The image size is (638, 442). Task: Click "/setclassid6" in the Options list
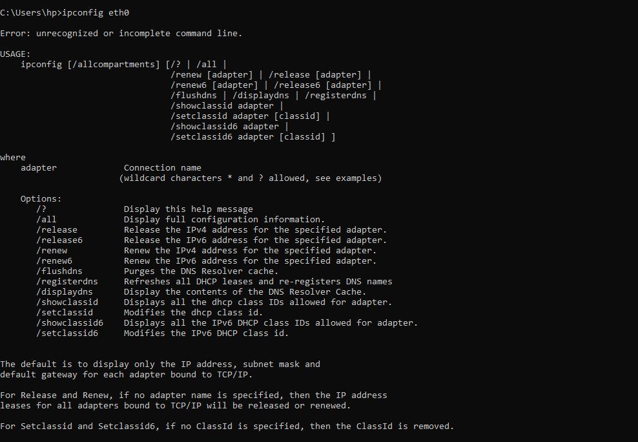tap(67, 333)
